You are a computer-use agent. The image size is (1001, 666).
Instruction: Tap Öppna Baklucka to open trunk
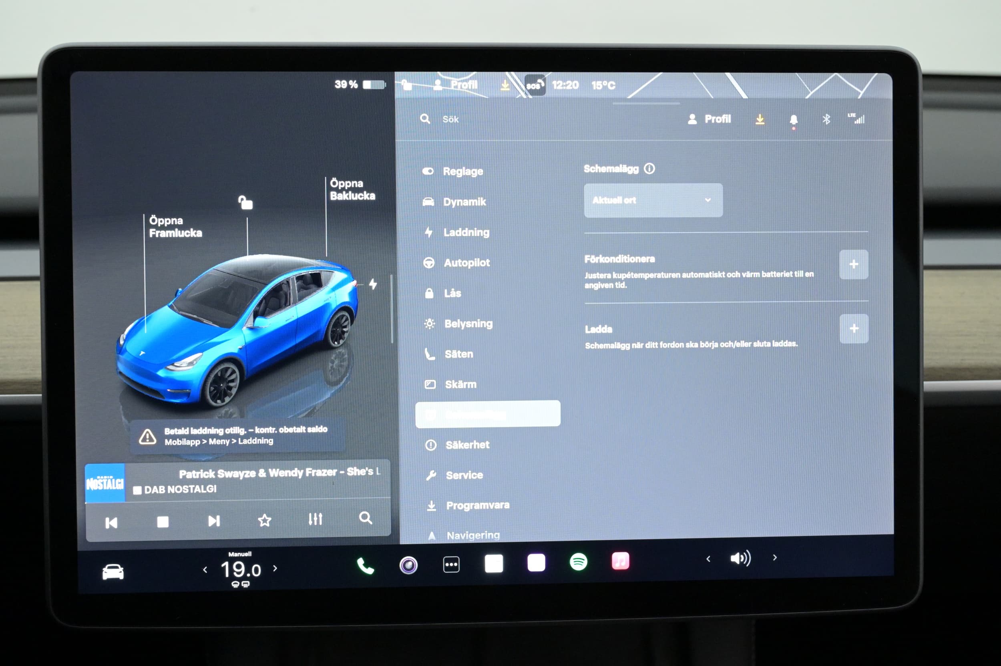pos(352,189)
